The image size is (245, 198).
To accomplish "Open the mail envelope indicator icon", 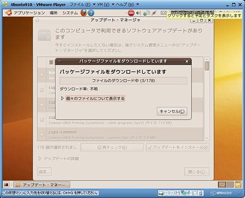I will (x=163, y=13).
